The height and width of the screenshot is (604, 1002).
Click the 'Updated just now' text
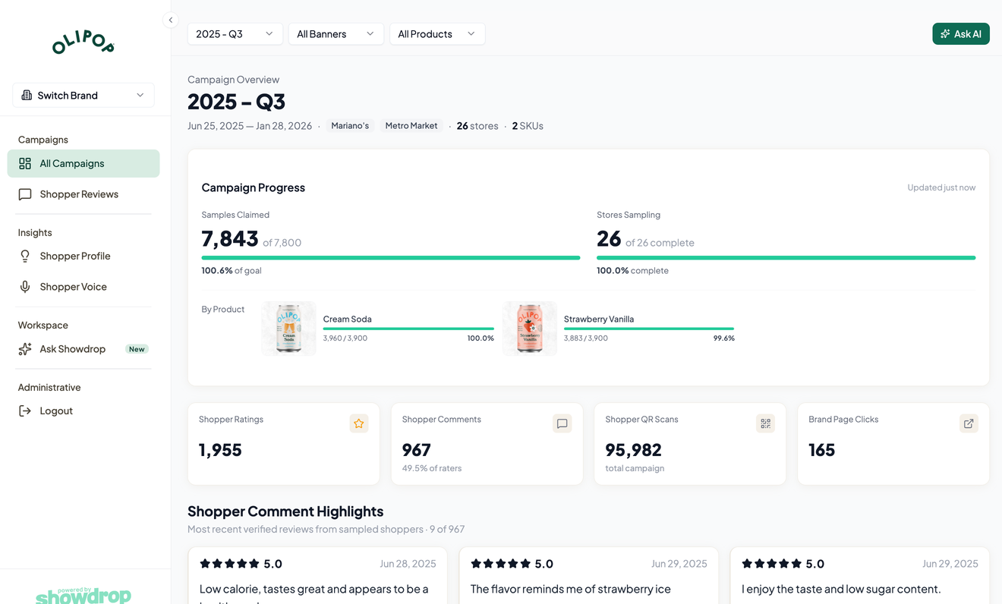[941, 187]
